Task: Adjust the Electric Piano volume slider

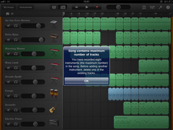Action: [x=33, y=124]
